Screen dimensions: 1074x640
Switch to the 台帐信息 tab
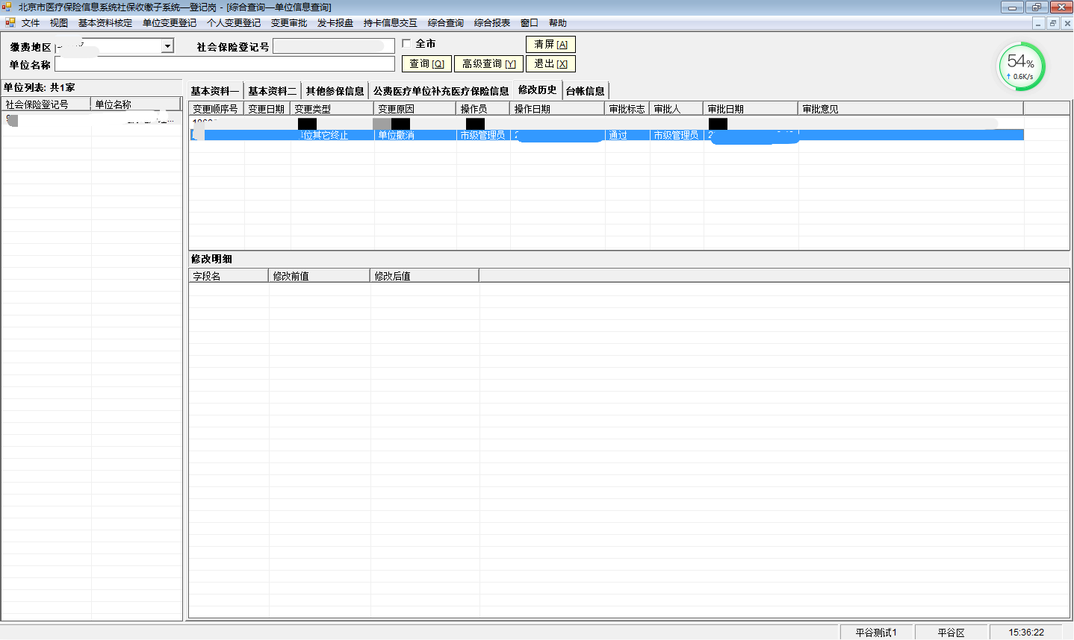click(x=585, y=91)
